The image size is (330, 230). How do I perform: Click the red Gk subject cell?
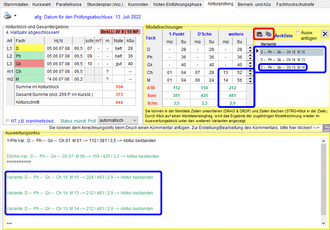29,64
